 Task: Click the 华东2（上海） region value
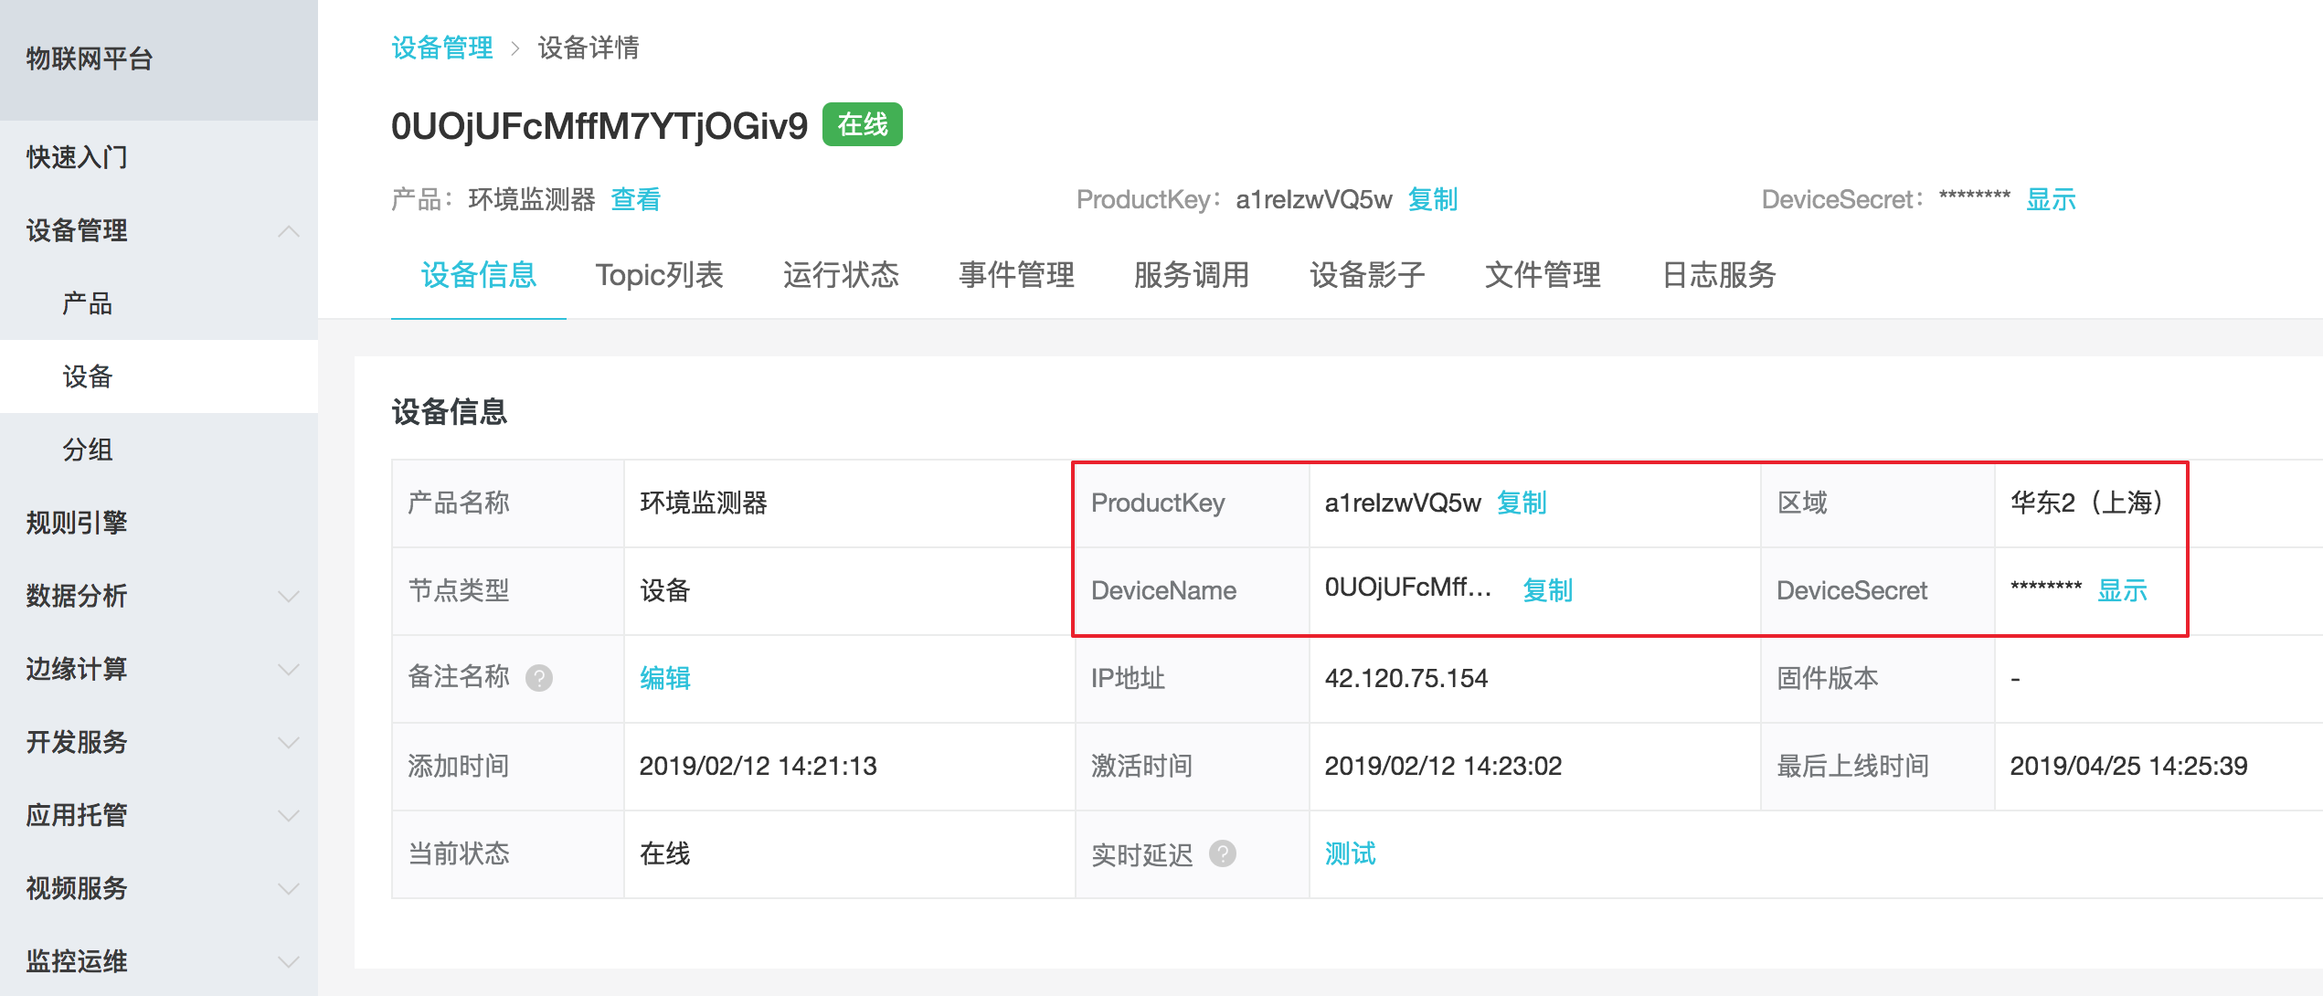(x=2087, y=503)
